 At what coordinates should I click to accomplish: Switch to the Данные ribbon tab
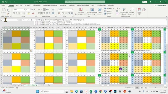point(72,5)
